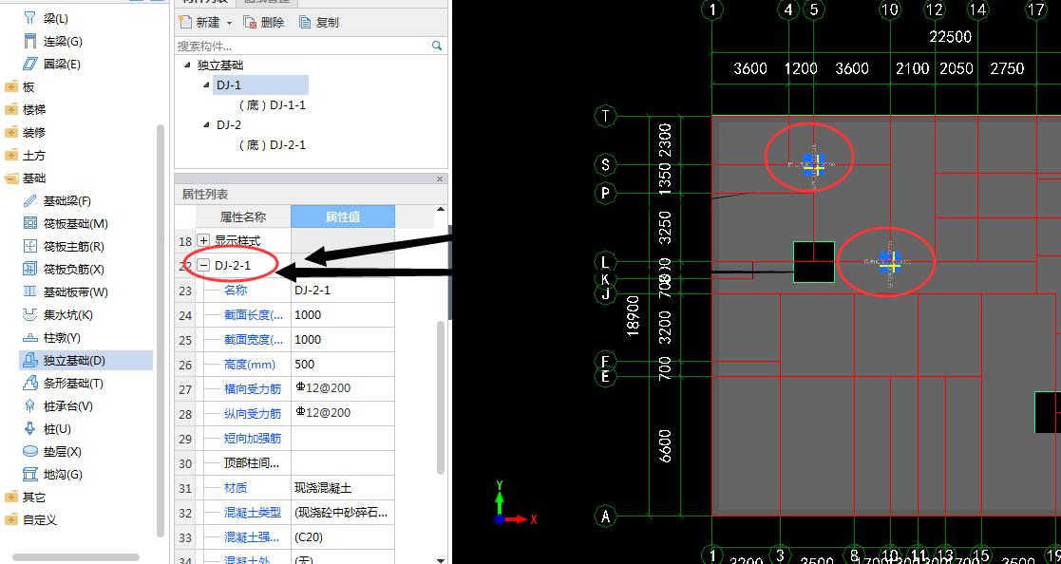
Task: Click the search magnifier icon
Action: (437, 46)
